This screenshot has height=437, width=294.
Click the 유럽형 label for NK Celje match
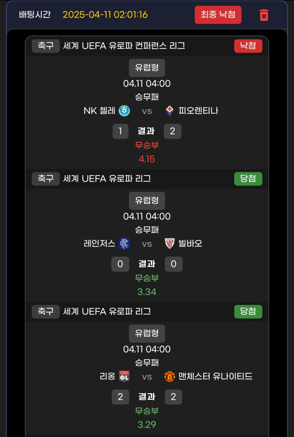(147, 68)
